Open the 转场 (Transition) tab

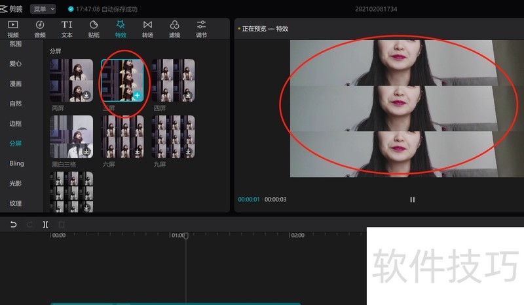147,29
